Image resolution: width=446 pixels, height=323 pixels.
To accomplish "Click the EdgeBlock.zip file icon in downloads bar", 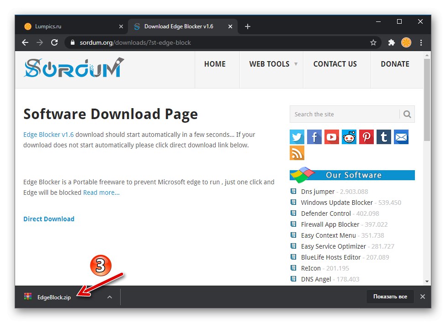I will point(28,297).
